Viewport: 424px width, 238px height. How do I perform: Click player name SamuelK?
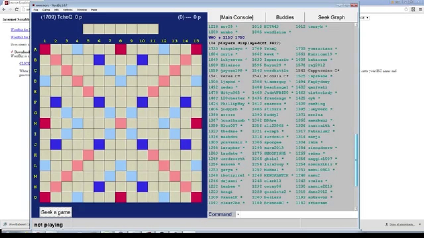pyautogui.click(x=229, y=197)
